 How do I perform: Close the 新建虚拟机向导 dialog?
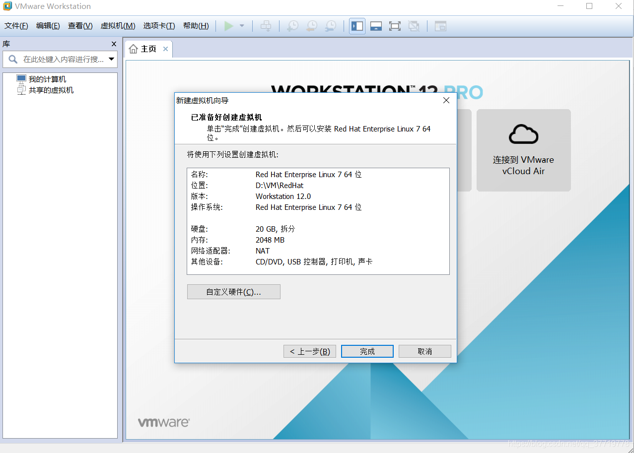[446, 100]
